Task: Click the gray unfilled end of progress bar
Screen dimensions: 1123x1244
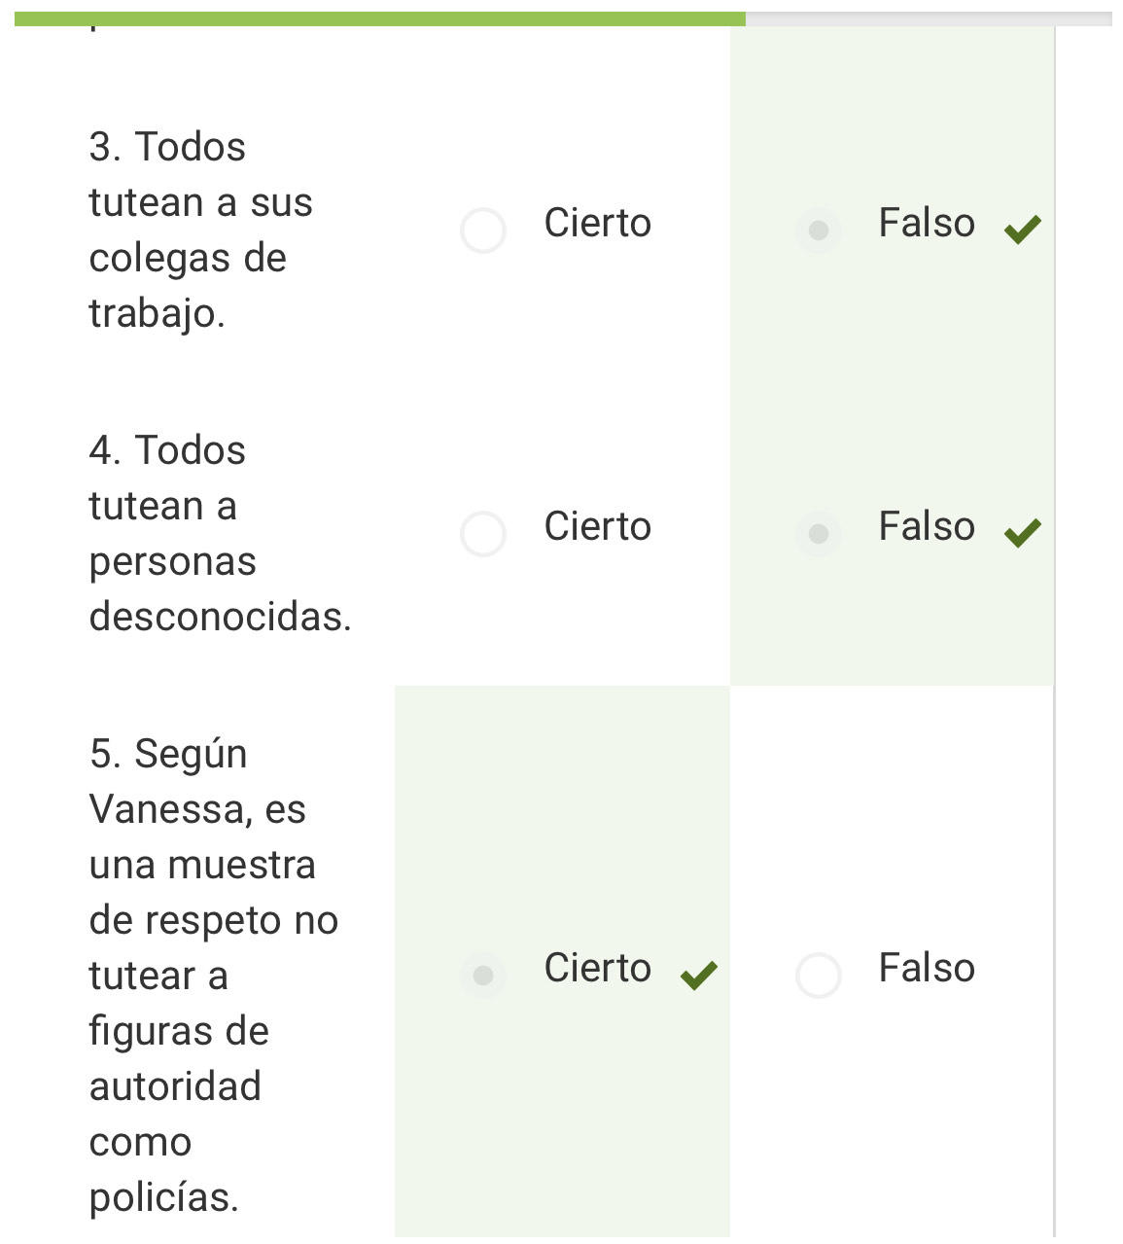Action: (x=929, y=18)
